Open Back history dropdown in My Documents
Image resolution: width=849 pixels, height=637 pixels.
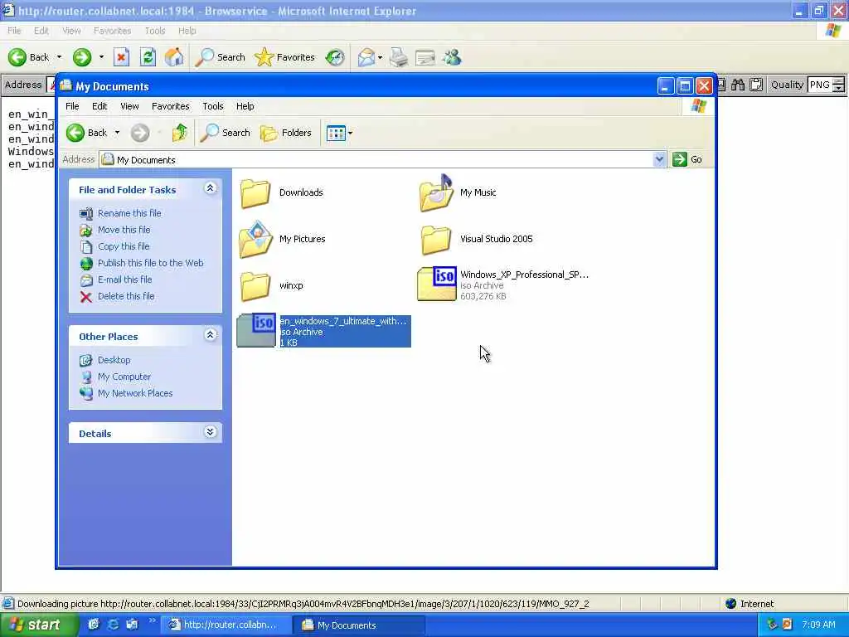click(117, 133)
